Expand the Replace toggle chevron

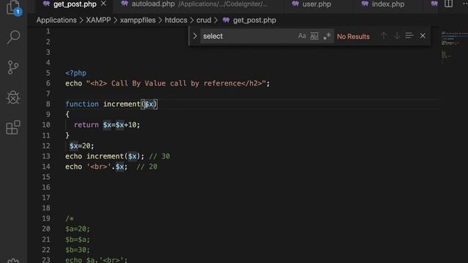(195, 36)
